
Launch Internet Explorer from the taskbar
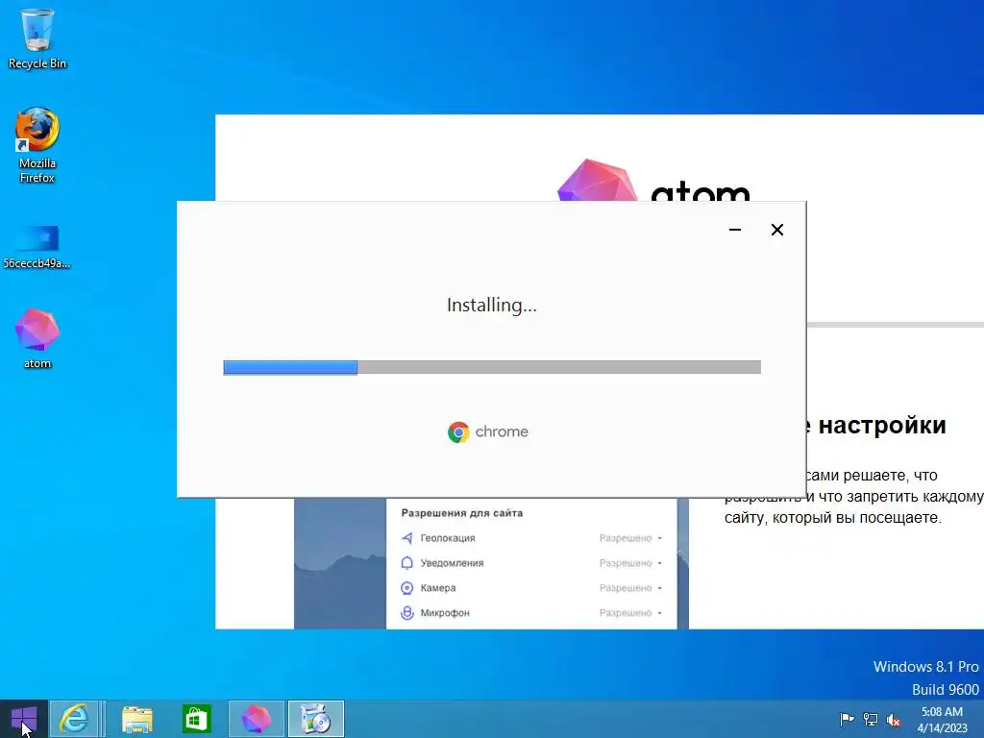tap(74, 719)
